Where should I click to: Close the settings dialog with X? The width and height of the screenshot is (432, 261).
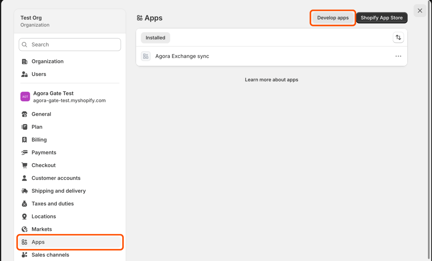pos(420,11)
